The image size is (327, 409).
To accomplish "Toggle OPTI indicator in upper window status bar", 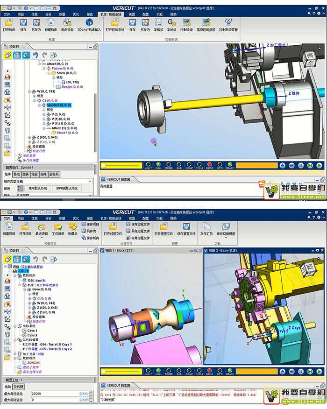I will (x=220, y=165).
